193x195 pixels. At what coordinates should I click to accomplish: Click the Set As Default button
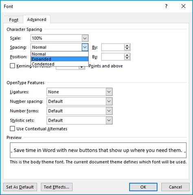point(20,187)
